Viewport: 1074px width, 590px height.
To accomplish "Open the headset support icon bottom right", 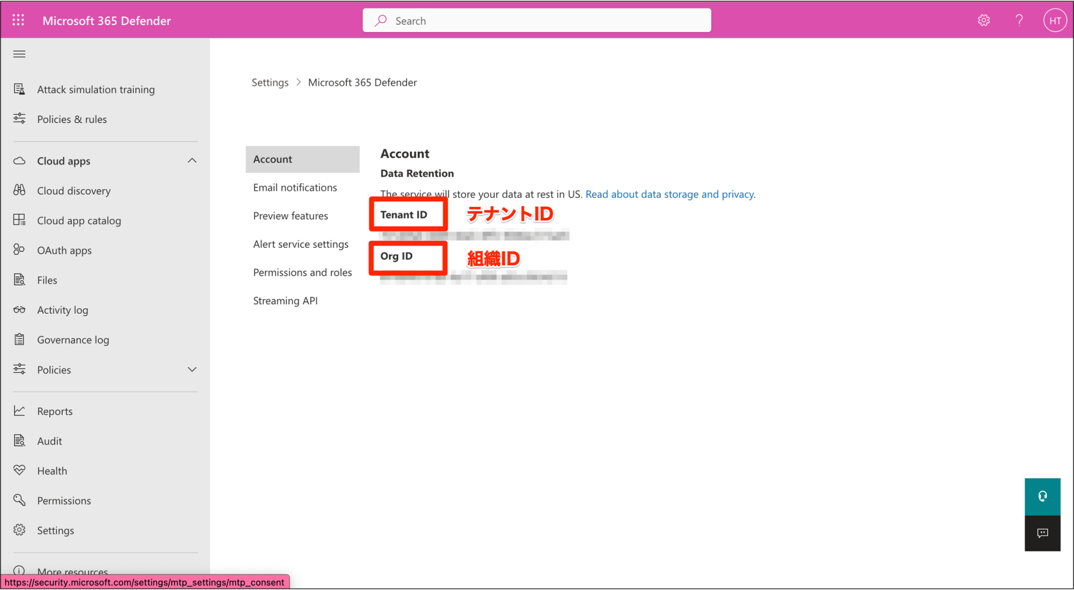I will pos(1042,496).
